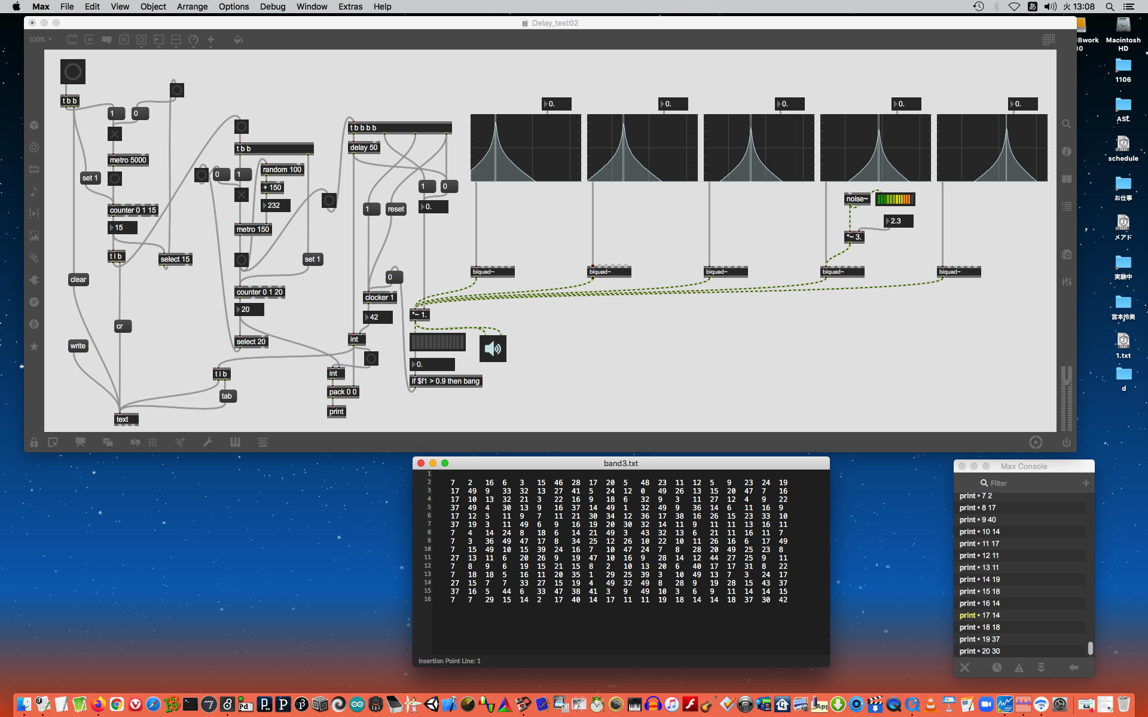Toggle the grid icon in bottom toolbar
This screenshot has height=717, width=1148.
click(153, 442)
